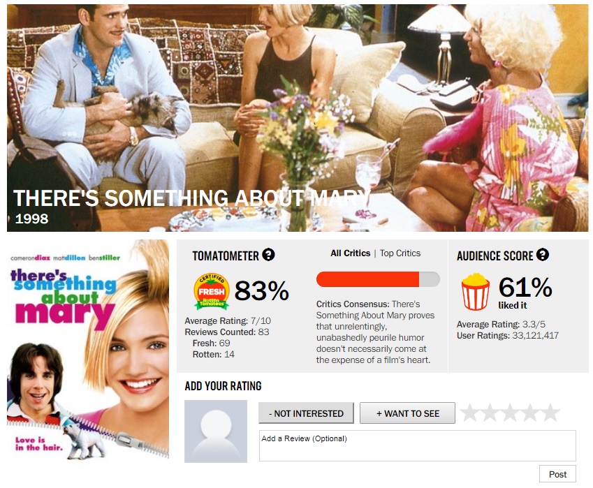Click the movie title heading on banner

(192, 198)
